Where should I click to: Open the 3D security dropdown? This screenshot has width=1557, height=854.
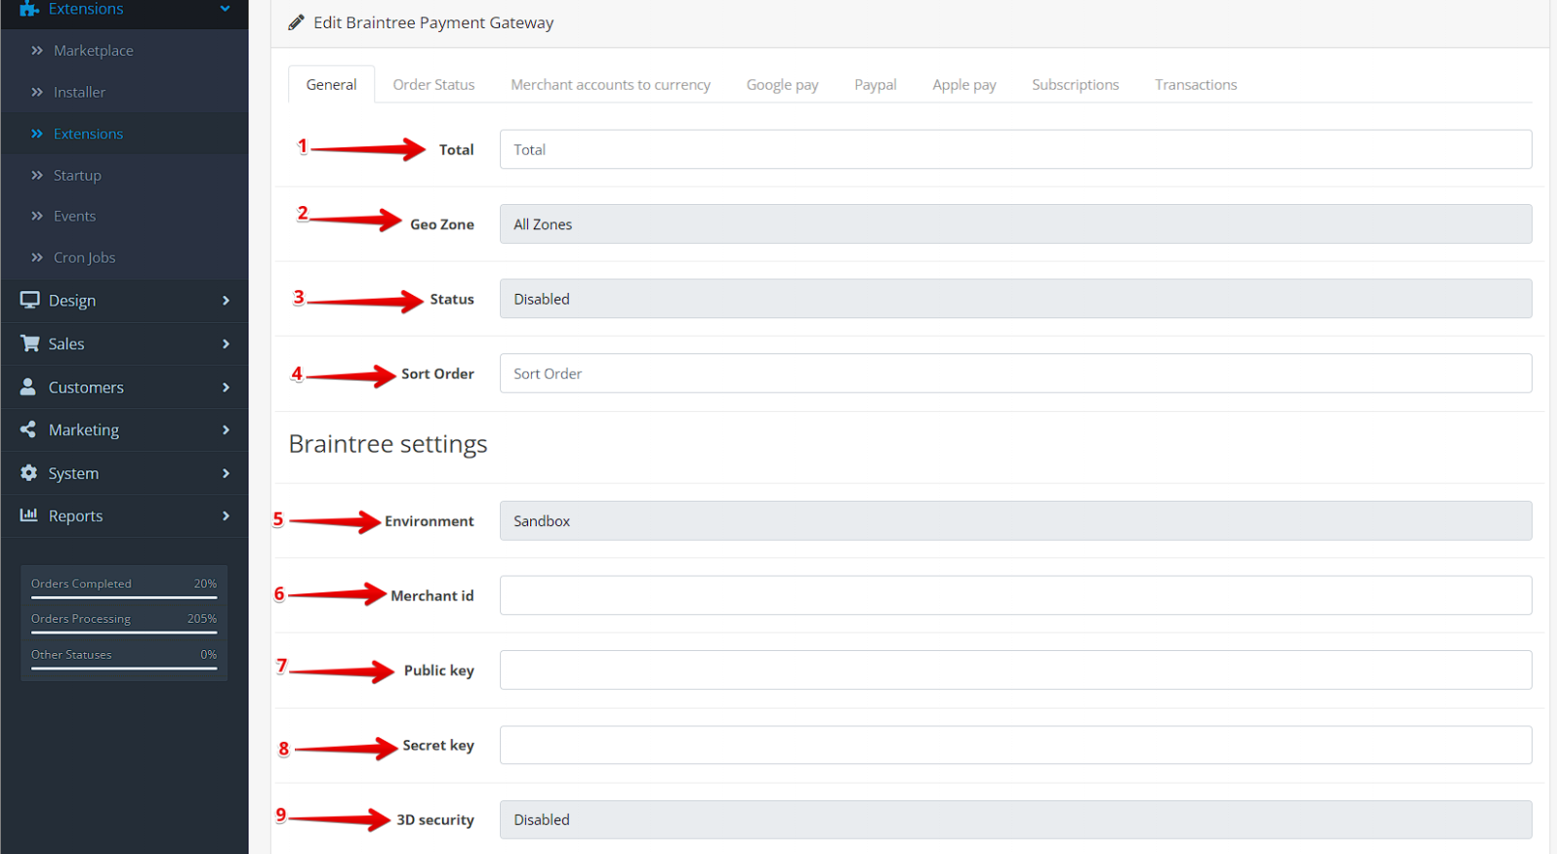tap(1015, 820)
